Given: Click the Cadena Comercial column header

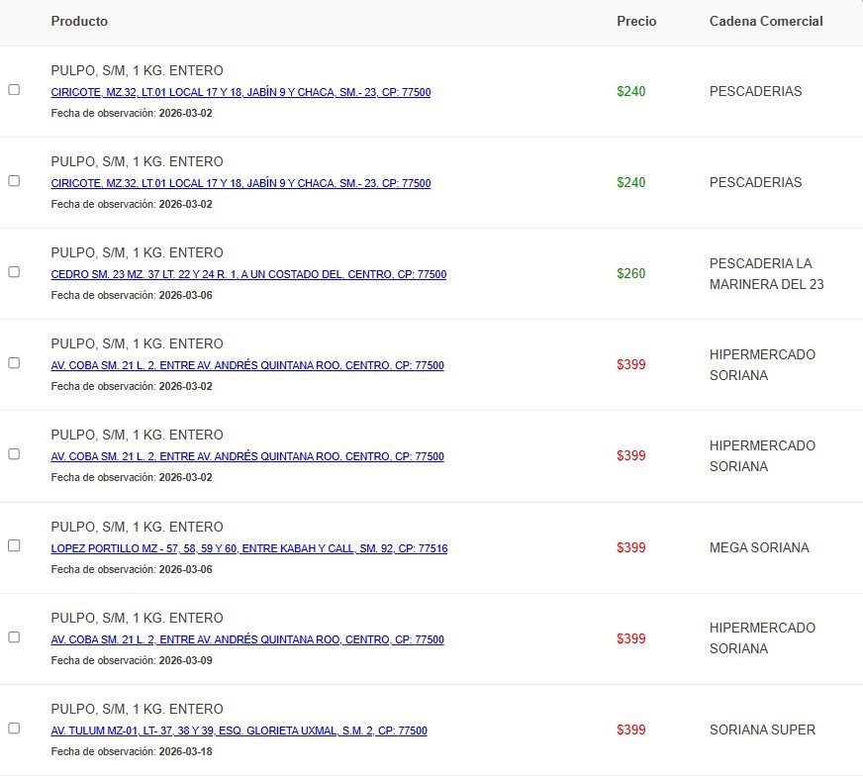Looking at the screenshot, I should (x=766, y=21).
